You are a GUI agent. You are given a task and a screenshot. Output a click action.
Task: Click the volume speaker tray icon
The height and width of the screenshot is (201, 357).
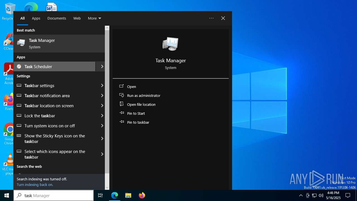point(321,195)
